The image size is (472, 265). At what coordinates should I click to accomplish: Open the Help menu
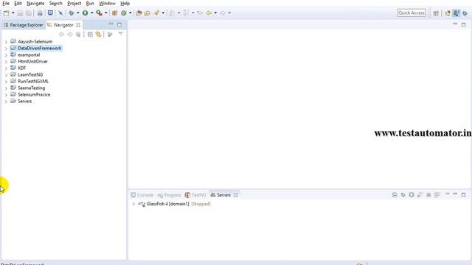(x=125, y=3)
